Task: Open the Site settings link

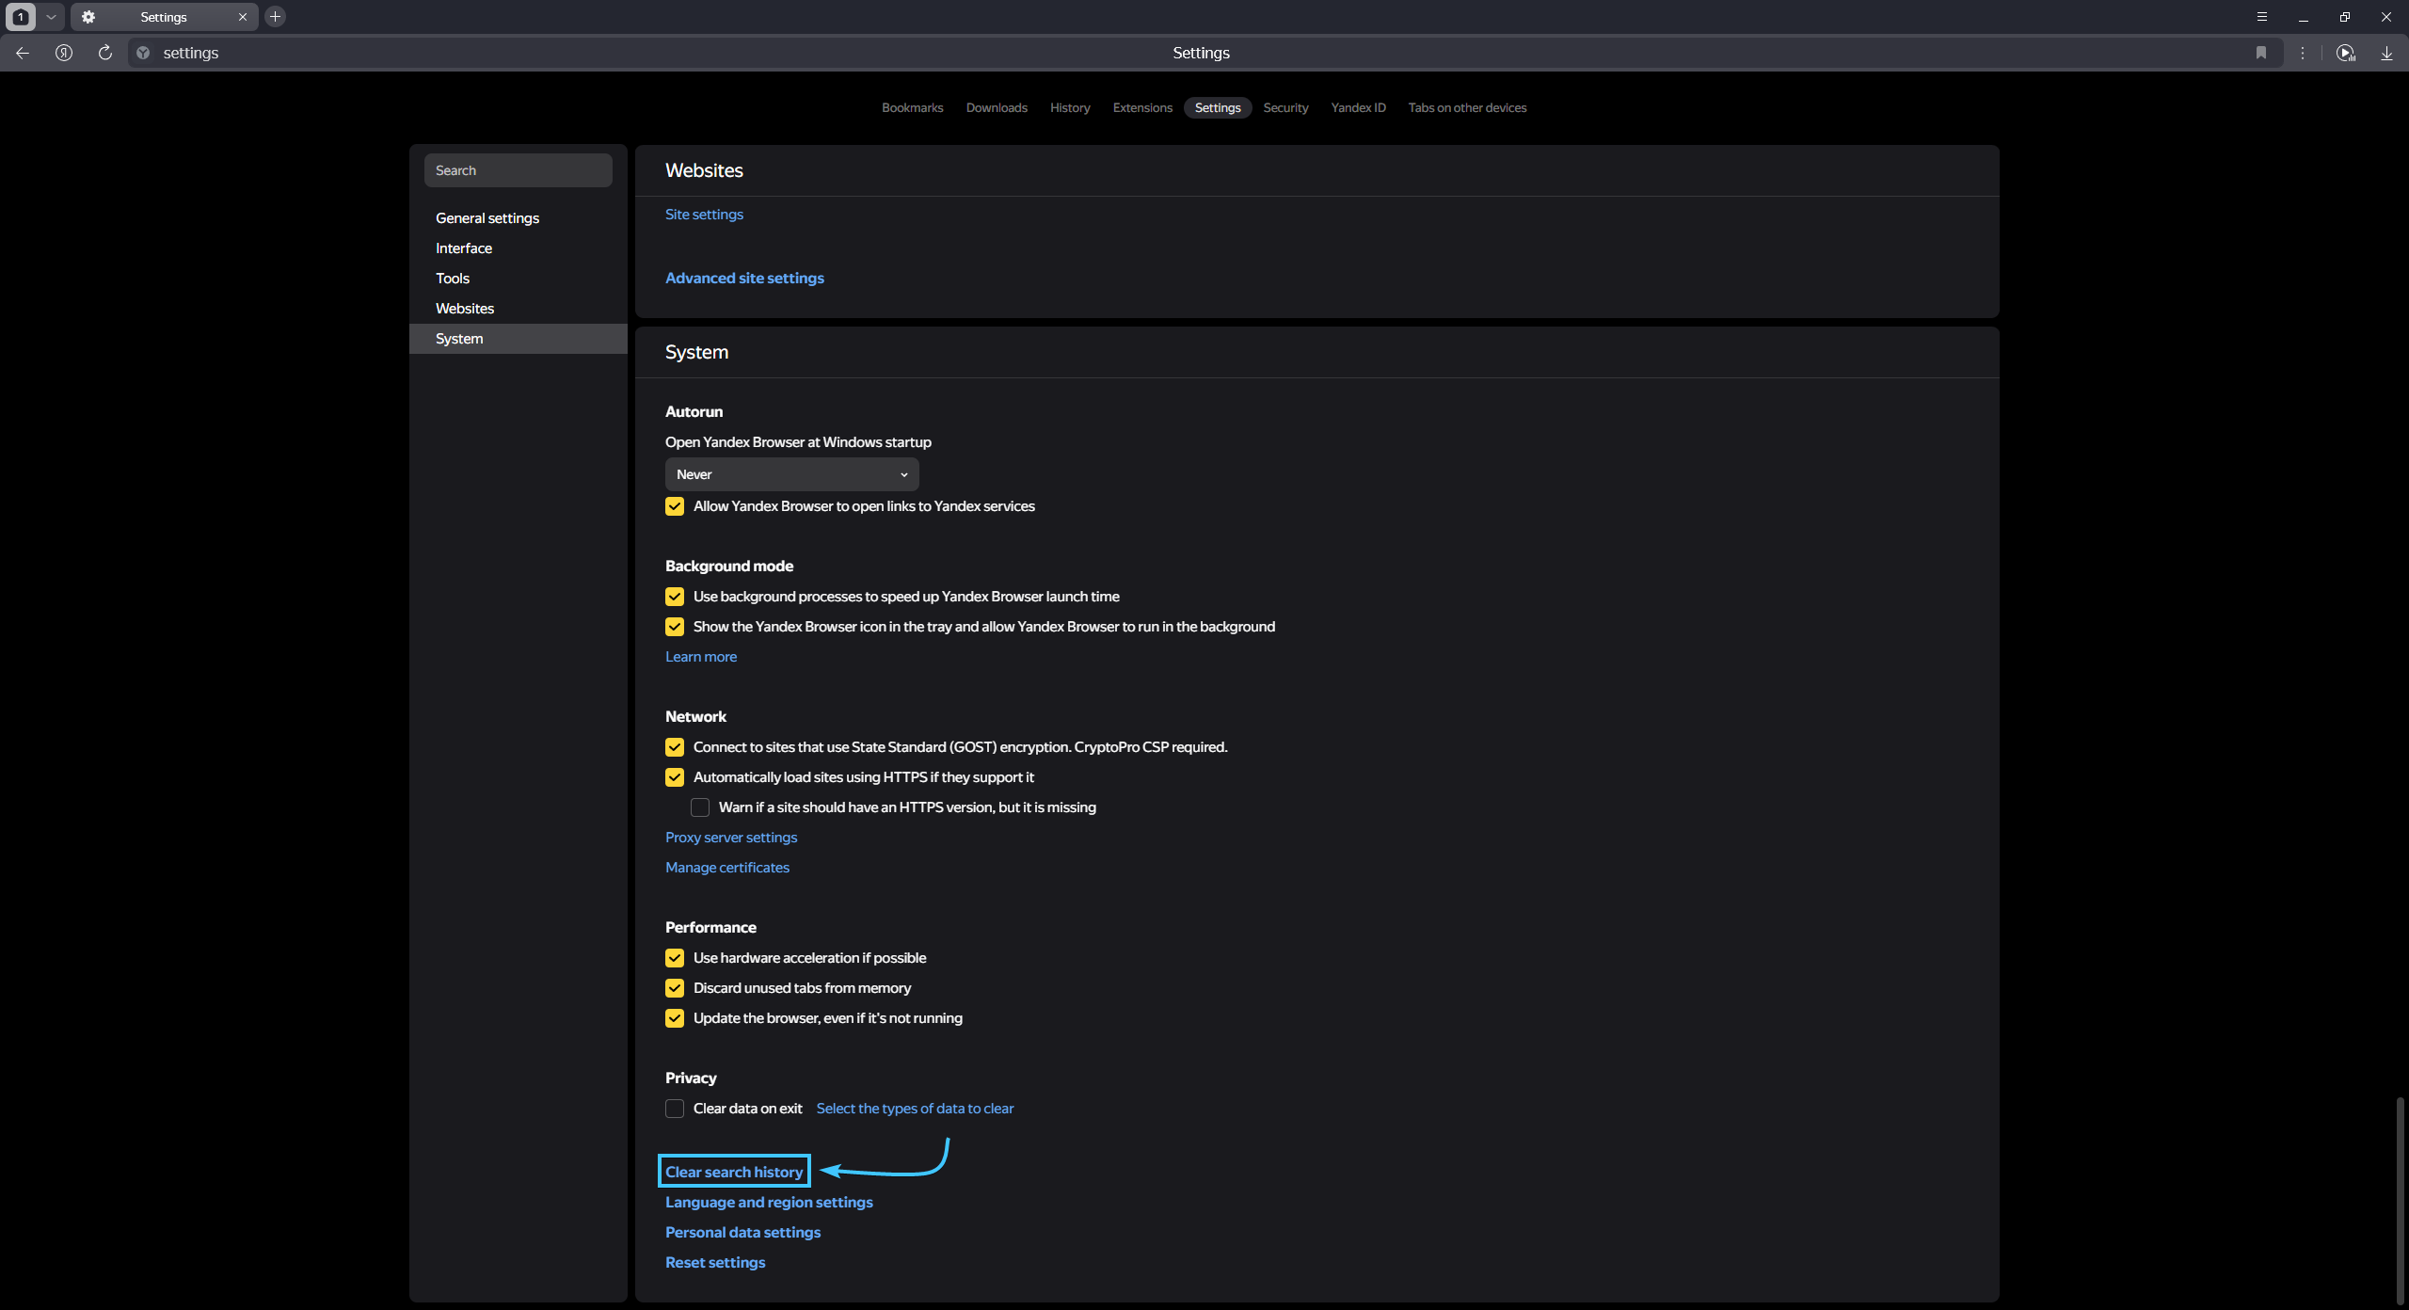Action: point(704,214)
